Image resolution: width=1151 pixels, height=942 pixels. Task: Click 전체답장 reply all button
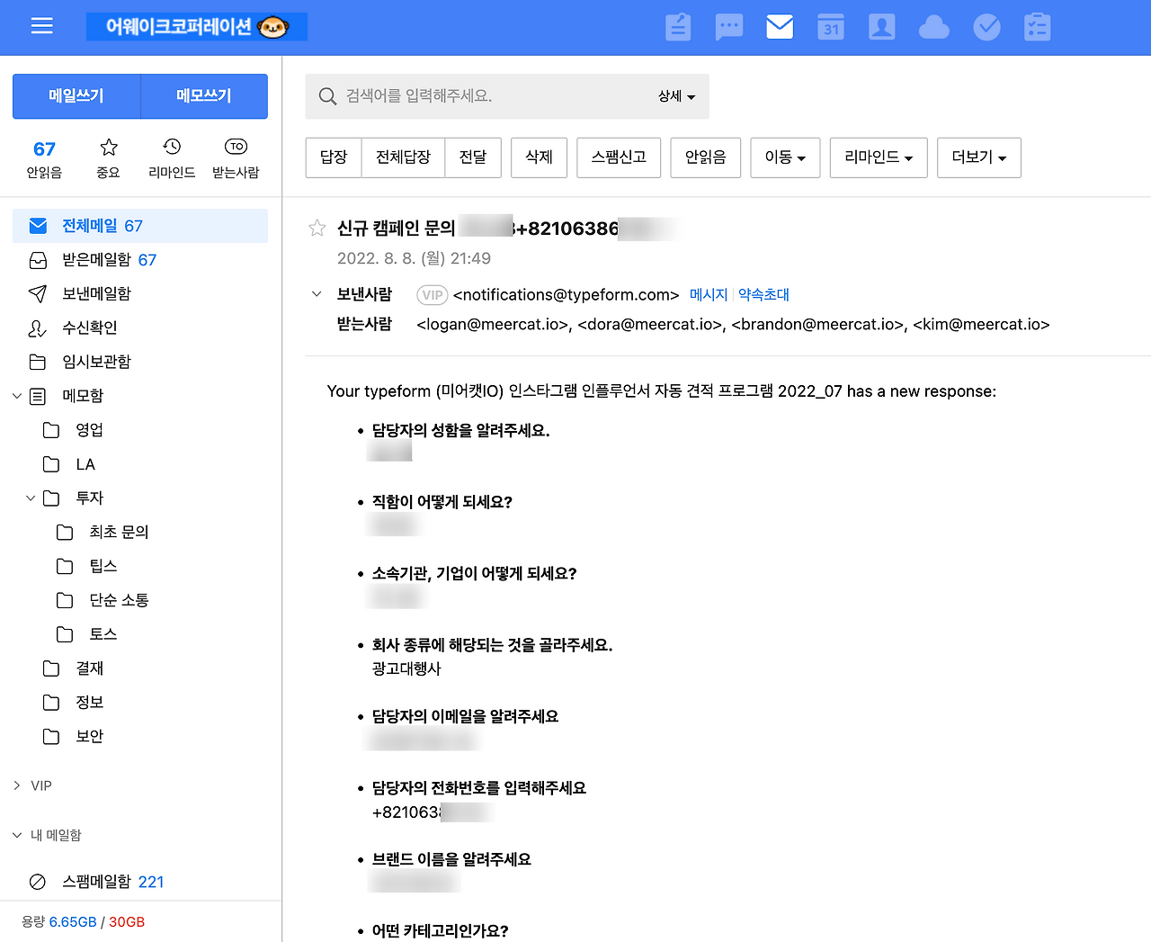coord(403,157)
